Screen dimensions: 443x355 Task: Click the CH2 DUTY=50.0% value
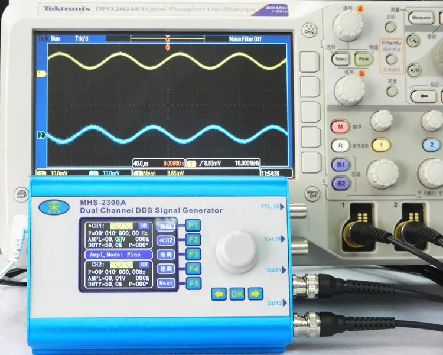[105, 284]
